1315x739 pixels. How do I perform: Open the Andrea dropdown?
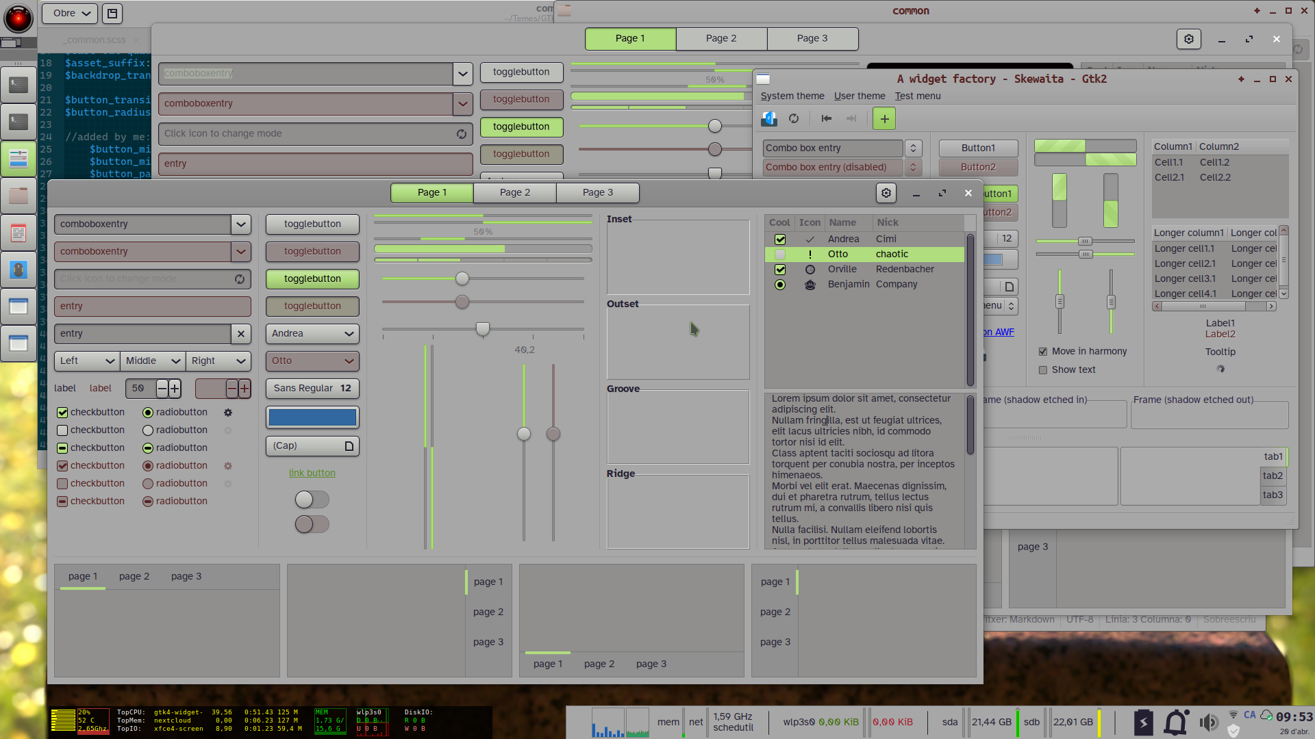pyautogui.click(x=312, y=334)
